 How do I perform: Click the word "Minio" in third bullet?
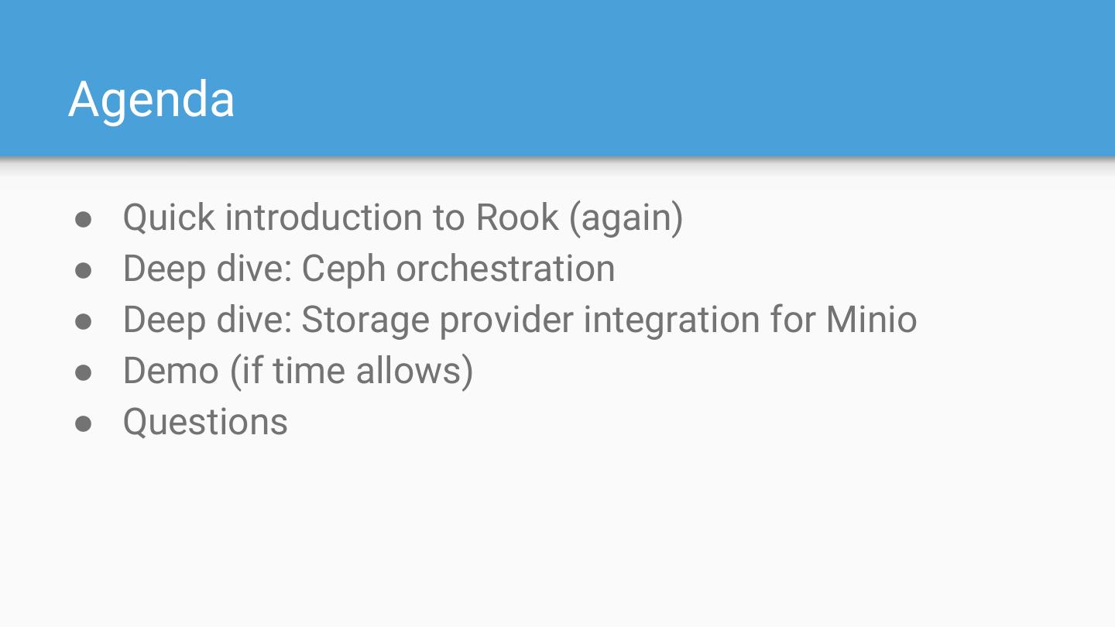871,320
